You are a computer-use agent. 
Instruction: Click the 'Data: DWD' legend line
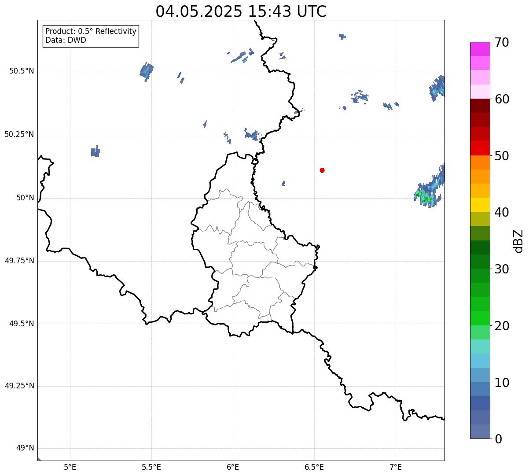coord(66,40)
